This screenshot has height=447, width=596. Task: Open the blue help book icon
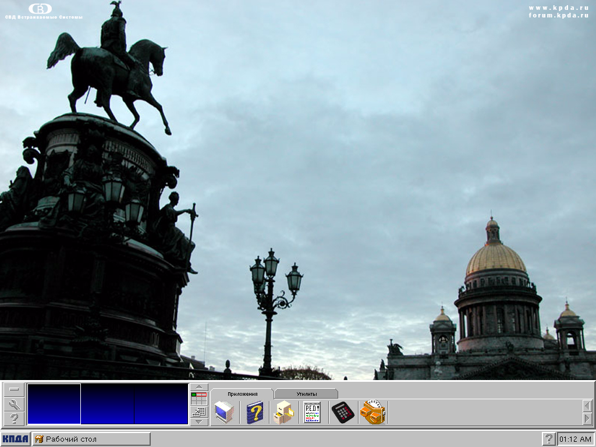click(x=254, y=413)
